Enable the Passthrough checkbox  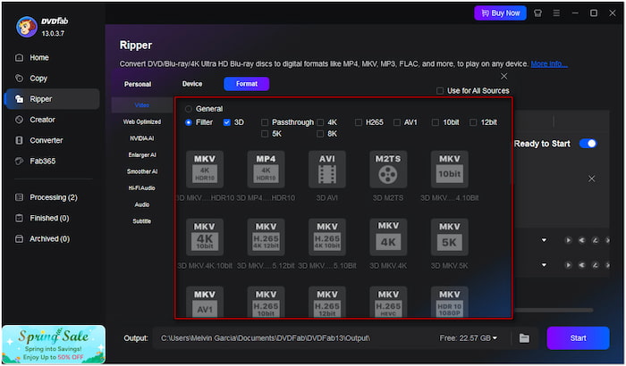[x=265, y=122]
